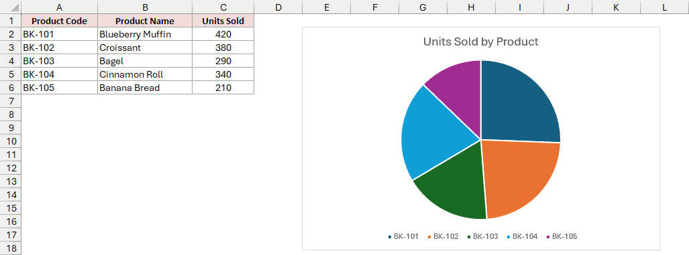Select the Banana Bread cell
Screen dimensions: 689x255
click(145, 88)
